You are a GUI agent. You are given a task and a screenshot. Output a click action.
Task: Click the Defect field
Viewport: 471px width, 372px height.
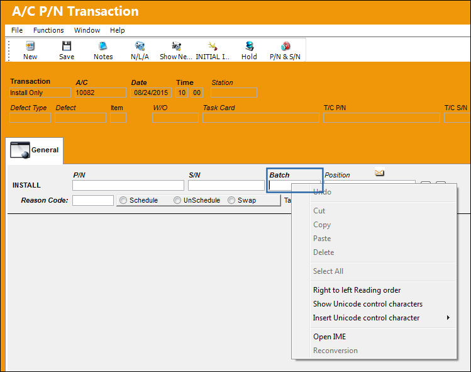[x=80, y=118]
